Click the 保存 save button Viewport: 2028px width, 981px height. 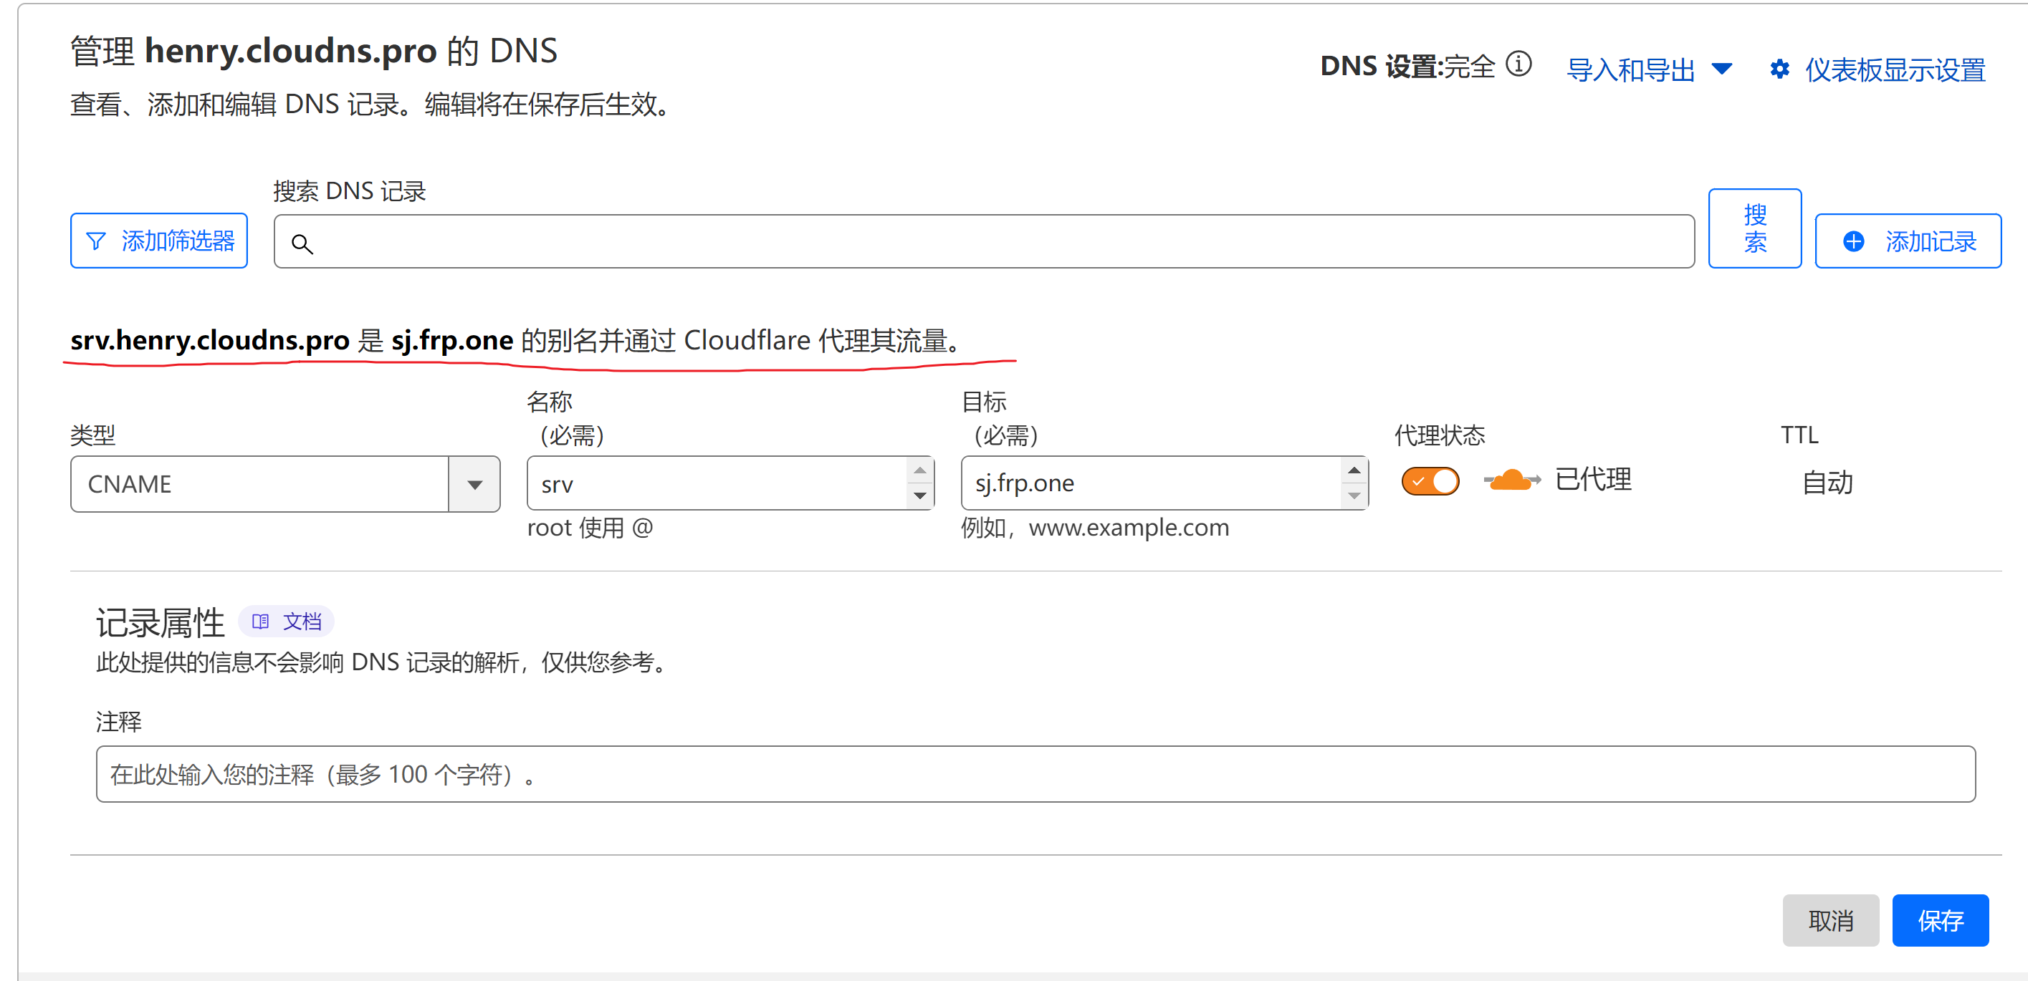coord(1939,919)
